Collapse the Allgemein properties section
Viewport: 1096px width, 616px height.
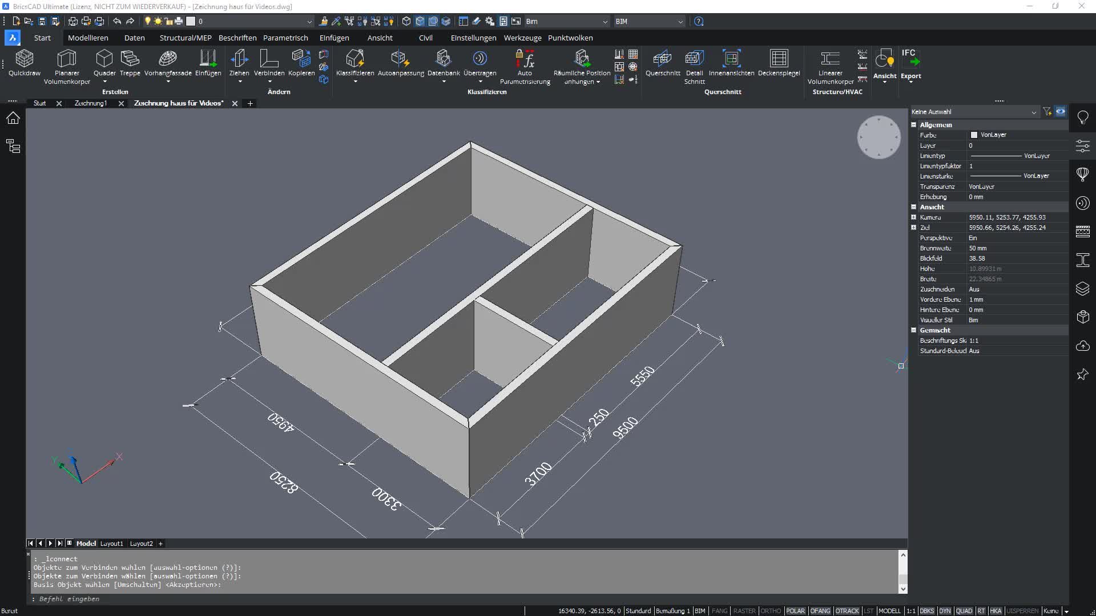pyautogui.click(x=913, y=125)
